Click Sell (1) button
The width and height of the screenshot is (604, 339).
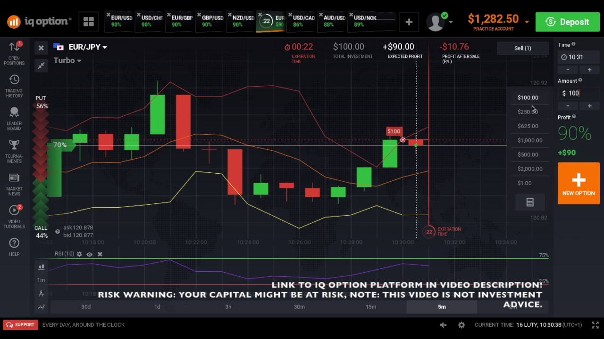[x=522, y=48]
